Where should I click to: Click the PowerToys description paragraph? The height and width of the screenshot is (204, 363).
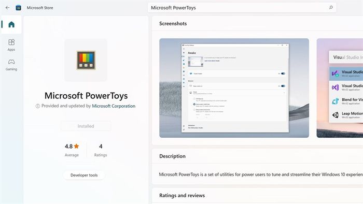click(x=261, y=174)
